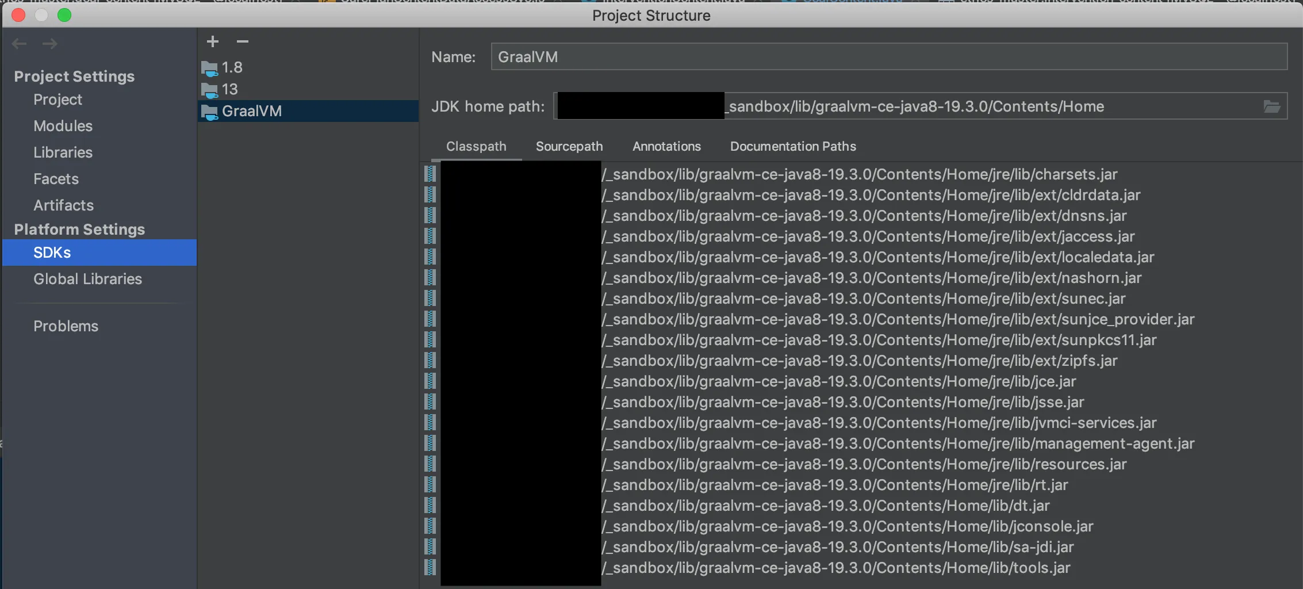Select the dnsns.jar classpath entry
The image size is (1303, 589).
tap(860, 216)
